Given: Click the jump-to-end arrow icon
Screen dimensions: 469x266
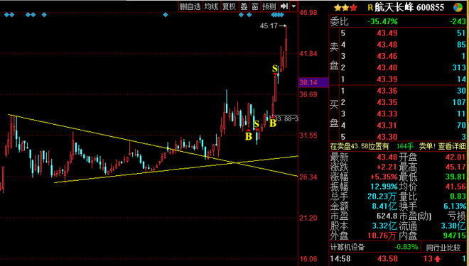Looking at the screenshot, I should click(284, 6).
